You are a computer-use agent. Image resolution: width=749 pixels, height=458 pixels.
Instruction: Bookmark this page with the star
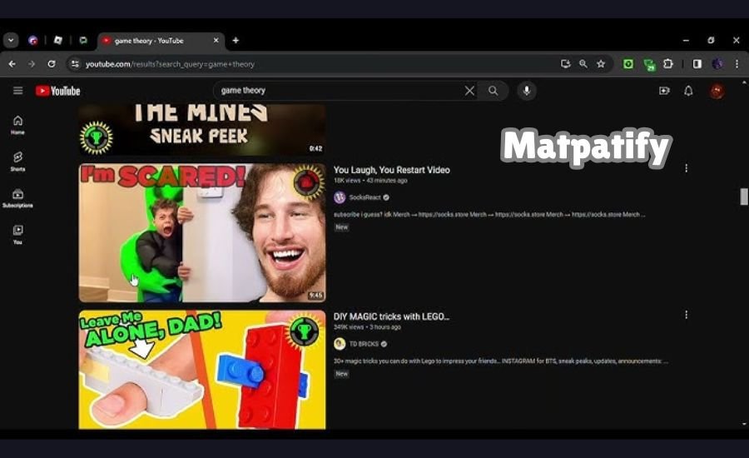(x=601, y=63)
